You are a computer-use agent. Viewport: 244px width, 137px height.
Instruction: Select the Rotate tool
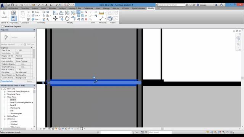pyautogui.click(x=67, y=19)
